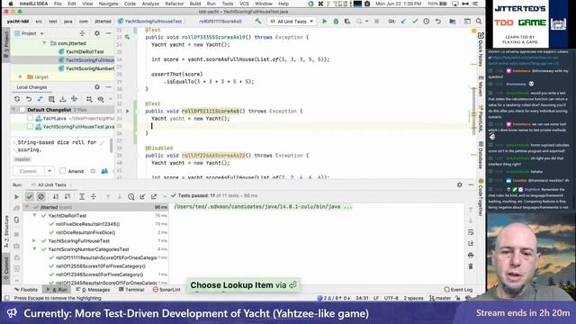Run with Coverage icon in main toolbar
Image resolution: width=576 pixels, height=324 pixels.
[347, 22]
